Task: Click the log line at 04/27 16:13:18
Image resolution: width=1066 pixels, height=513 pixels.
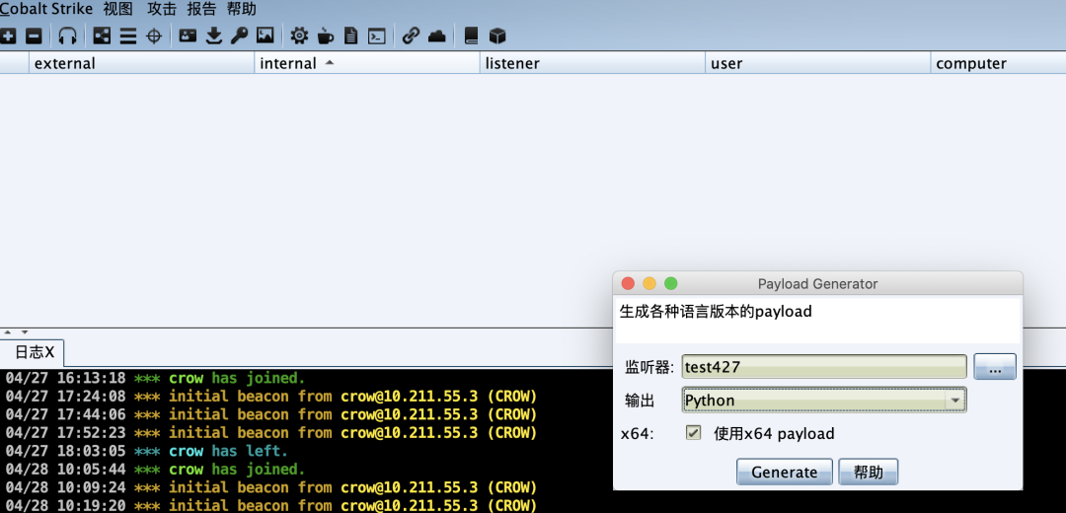Action: (156, 378)
